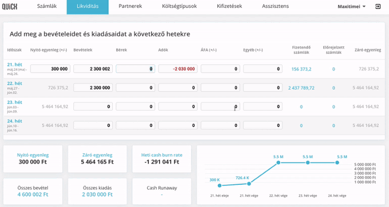Click the 24. hét Egyéb input field
Viewport: 389px width, 207px height.
263,125
